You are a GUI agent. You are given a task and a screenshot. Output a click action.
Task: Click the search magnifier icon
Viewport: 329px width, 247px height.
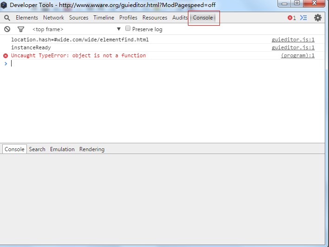tap(7, 18)
